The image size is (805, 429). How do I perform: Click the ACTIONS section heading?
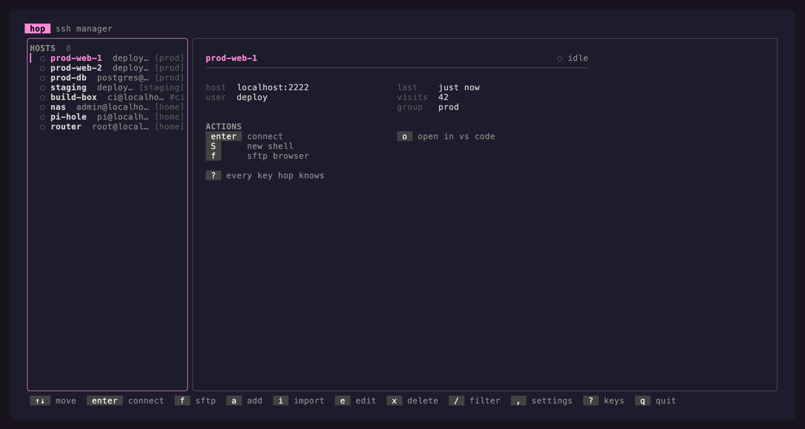click(224, 127)
